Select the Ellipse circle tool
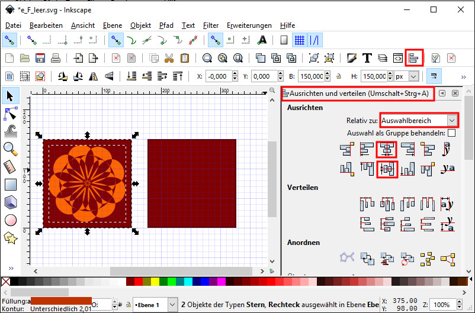 pos(10,220)
